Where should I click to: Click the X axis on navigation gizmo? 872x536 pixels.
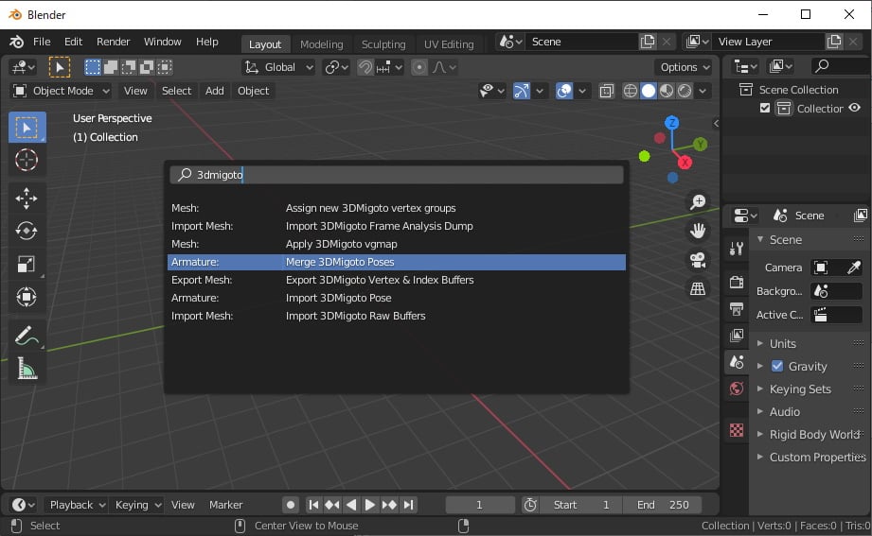685,163
